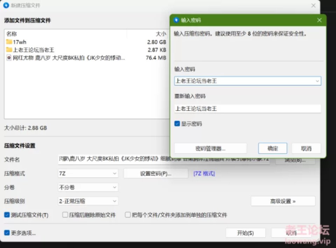Expand the password history dropdown arrow
The height and width of the screenshot is (248, 336).
pyautogui.click(x=317, y=81)
